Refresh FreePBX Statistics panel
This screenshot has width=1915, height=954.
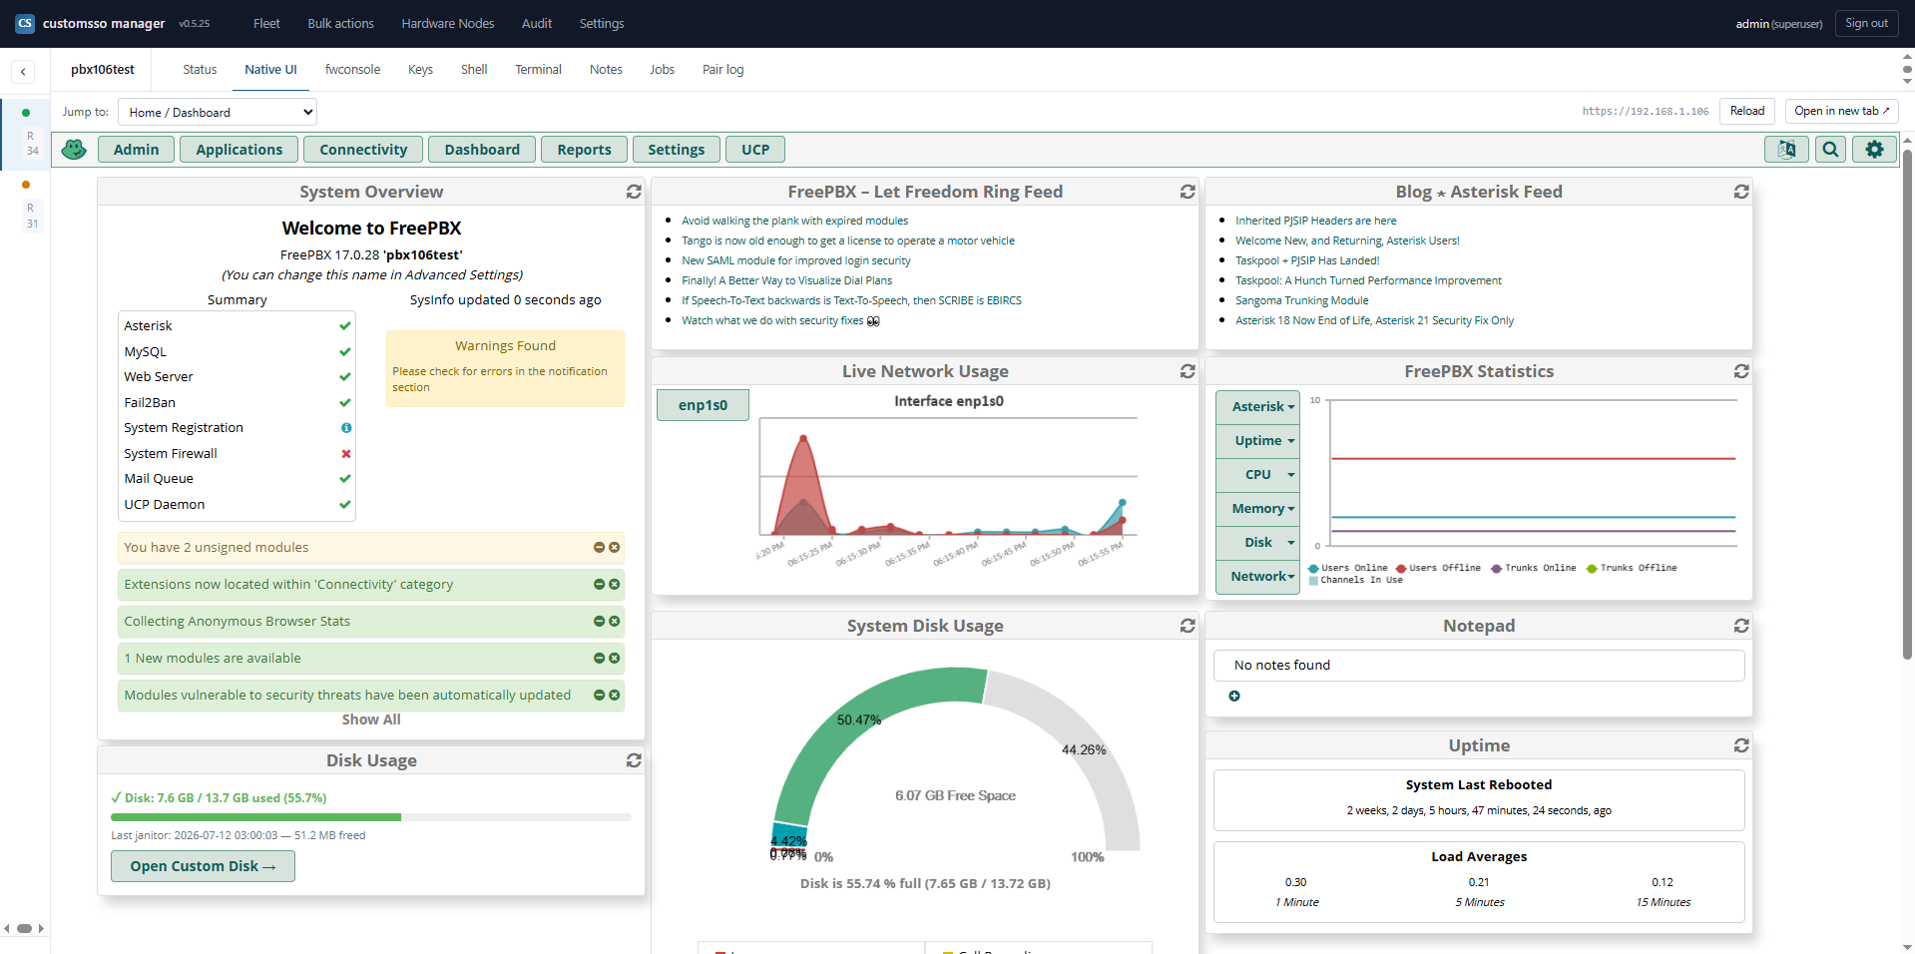pos(1741,371)
